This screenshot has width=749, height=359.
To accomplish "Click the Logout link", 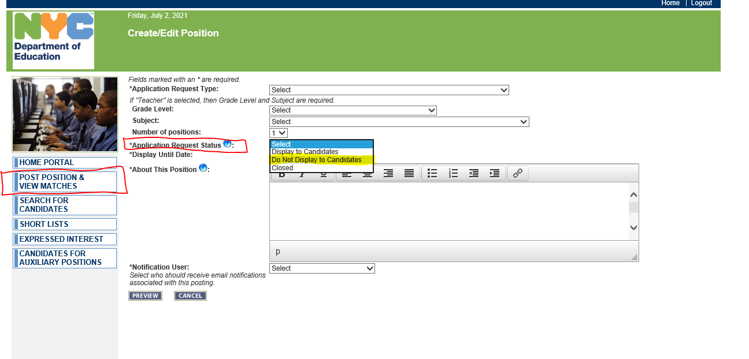I will [x=701, y=3].
